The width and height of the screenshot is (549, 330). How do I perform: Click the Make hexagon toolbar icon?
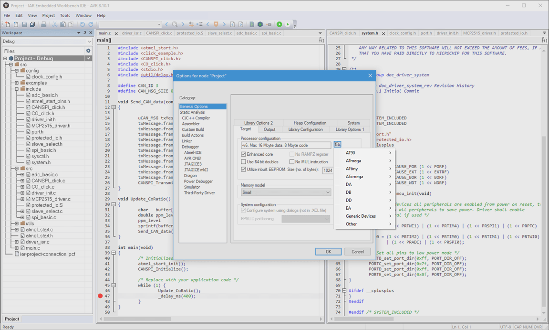click(x=260, y=24)
